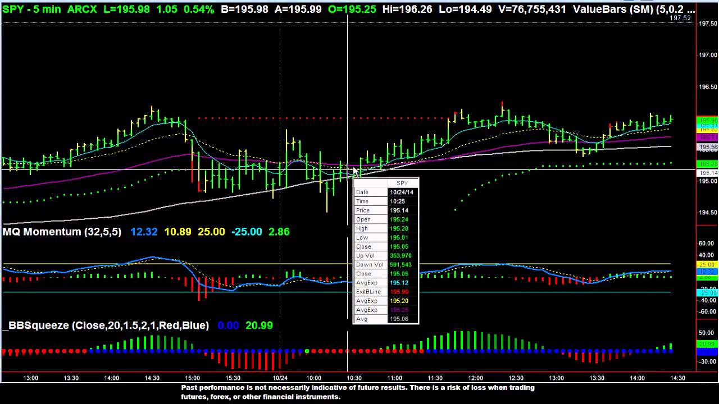Click the 12:00 time axis label
Image resolution: width=719 pixels, height=404 pixels.
(x=476, y=378)
